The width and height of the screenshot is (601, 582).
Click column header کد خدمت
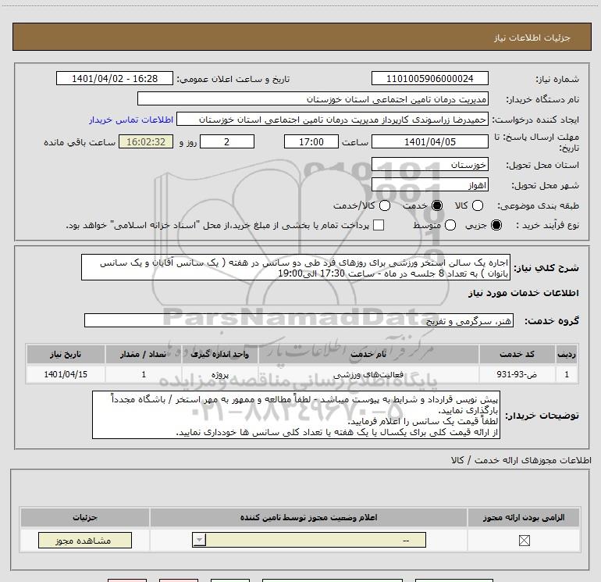tap(517, 354)
